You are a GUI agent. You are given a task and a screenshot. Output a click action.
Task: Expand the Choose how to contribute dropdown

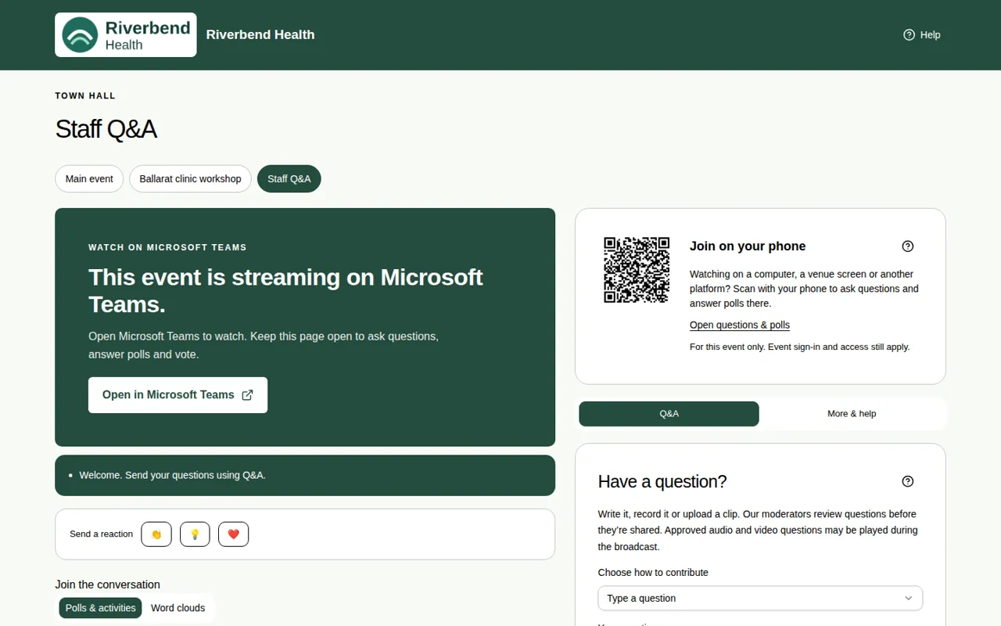[x=760, y=599]
